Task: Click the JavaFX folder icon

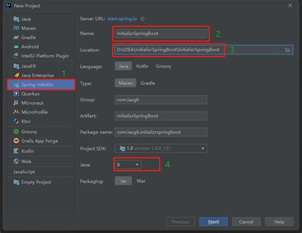Action: pos(16,66)
